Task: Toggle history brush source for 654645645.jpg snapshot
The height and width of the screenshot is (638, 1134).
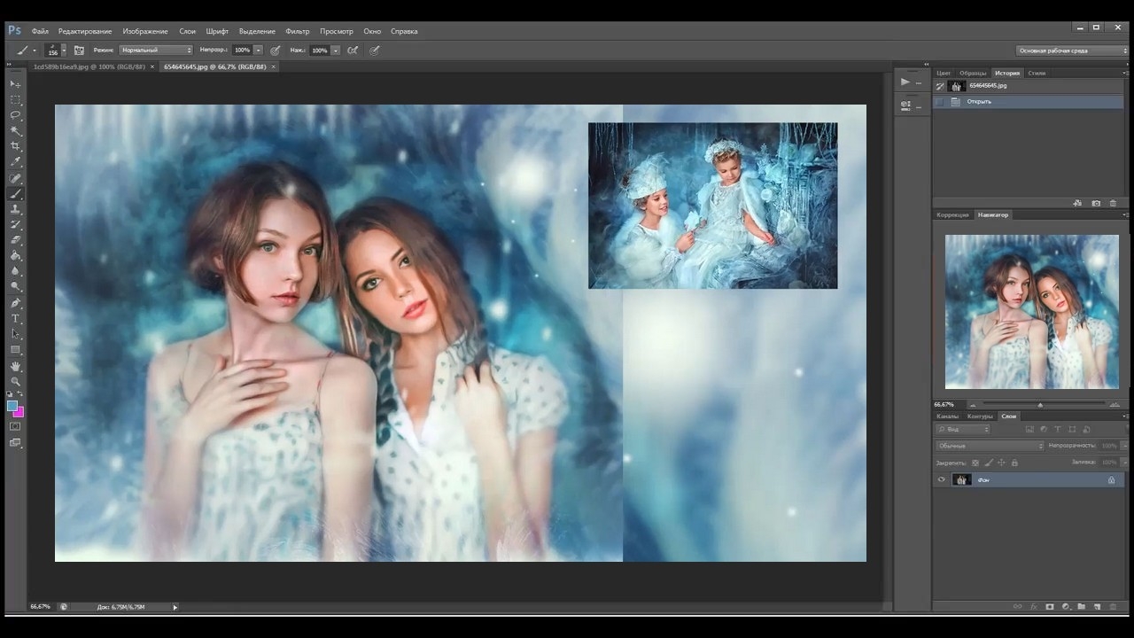Action: (x=940, y=86)
